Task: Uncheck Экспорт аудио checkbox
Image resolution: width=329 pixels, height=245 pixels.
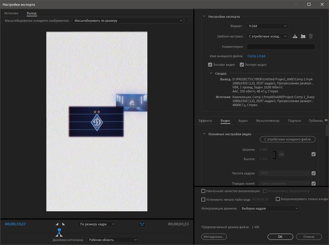Action: coord(242,64)
